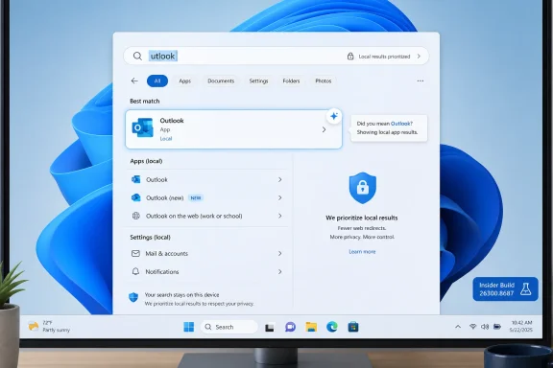Expand the Outlook row chevron under Apps
The image size is (553, 368).
280,179
